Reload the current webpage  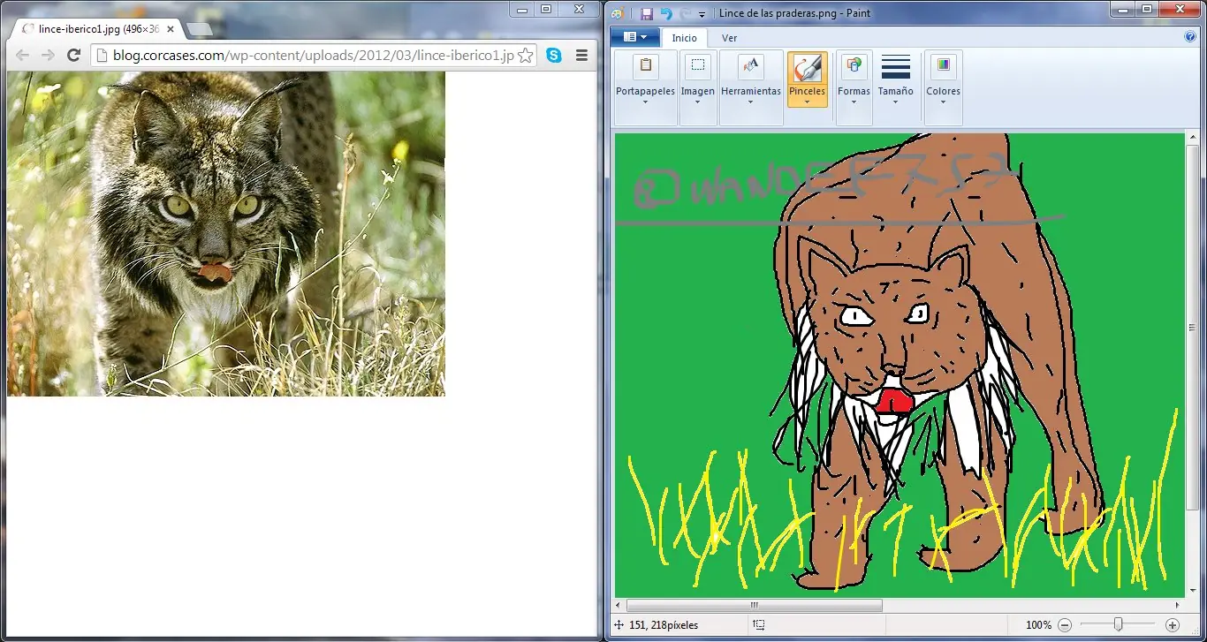pyautogui.click(x=73, y=55)
